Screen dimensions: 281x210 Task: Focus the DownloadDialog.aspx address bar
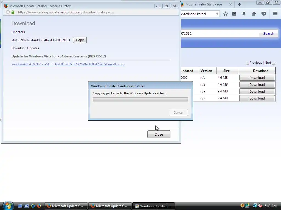coord(91,12)
